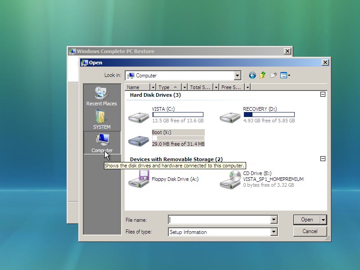Click the Create New Folder icon

click(x=273, y=76)
